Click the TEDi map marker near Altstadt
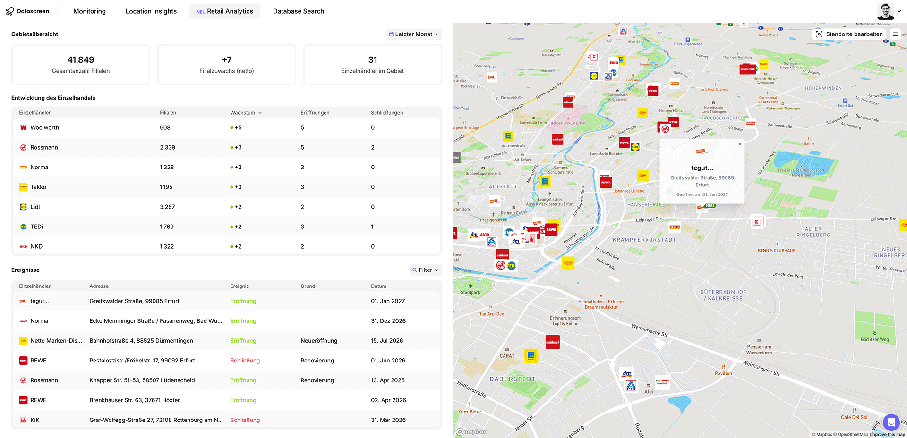This screenshot has width=907, height=438. pyautogui.click(x=511, y=266)
